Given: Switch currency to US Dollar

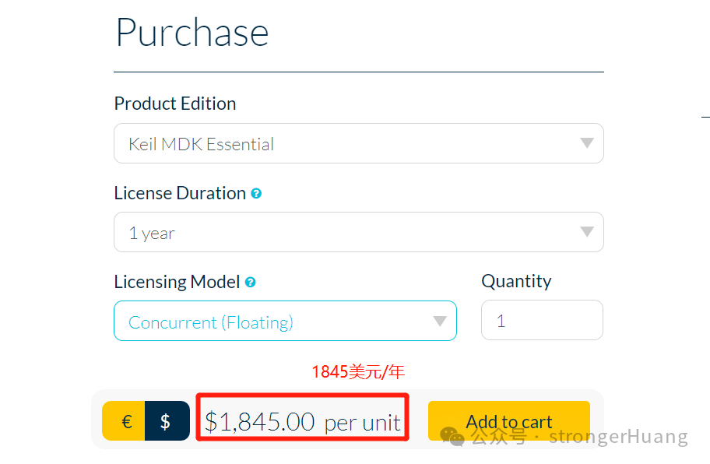Looking at the screenshot, I should pyautogui.click(x=167, y=421).
